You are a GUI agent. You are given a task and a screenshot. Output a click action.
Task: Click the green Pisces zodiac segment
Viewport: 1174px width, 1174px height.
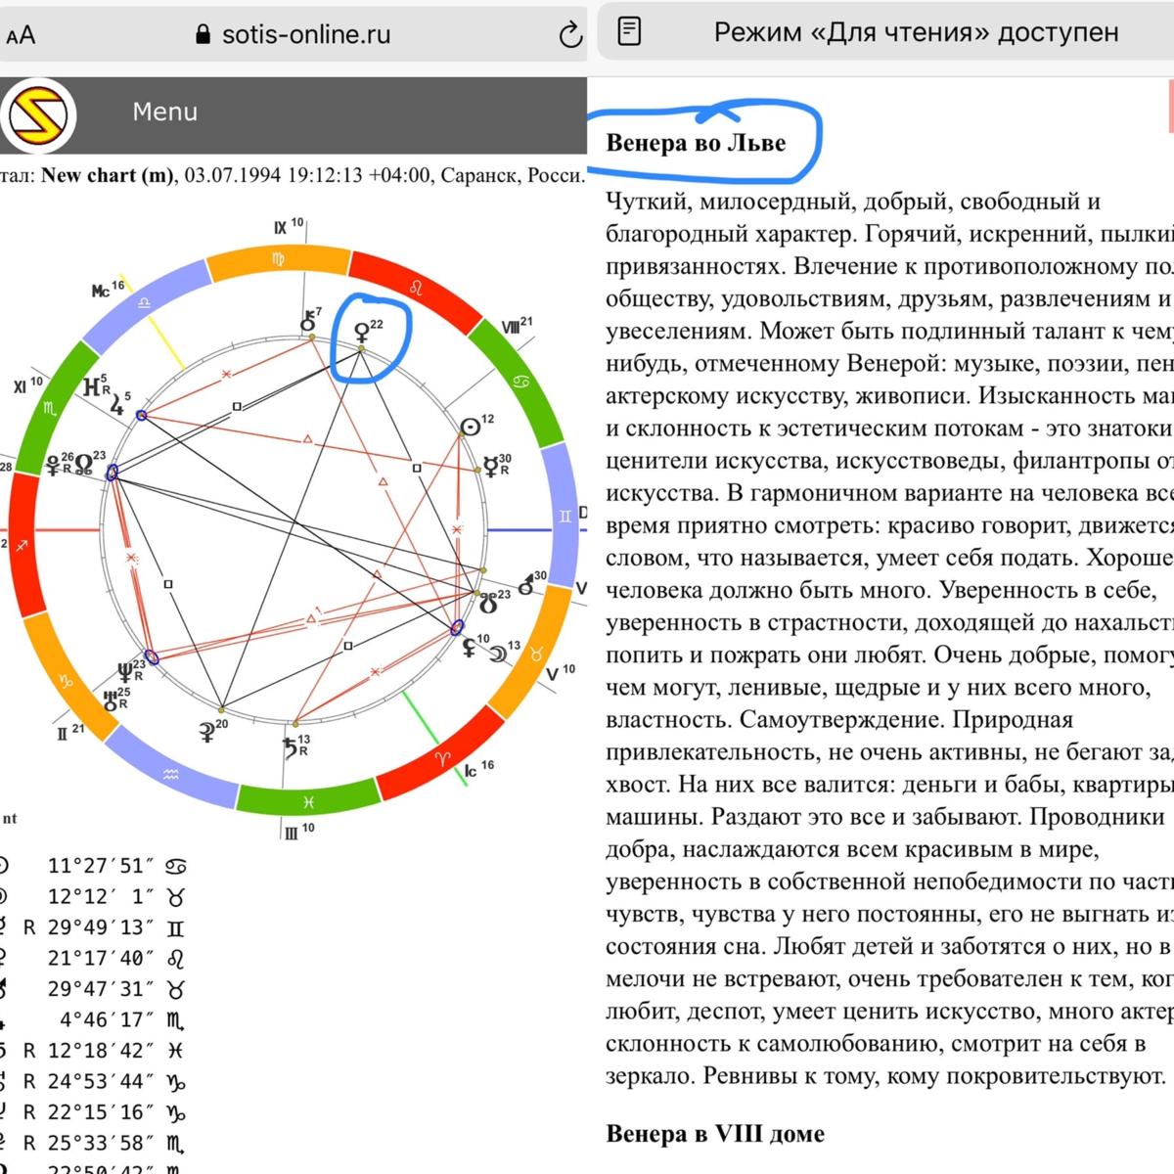click(308, 801)
